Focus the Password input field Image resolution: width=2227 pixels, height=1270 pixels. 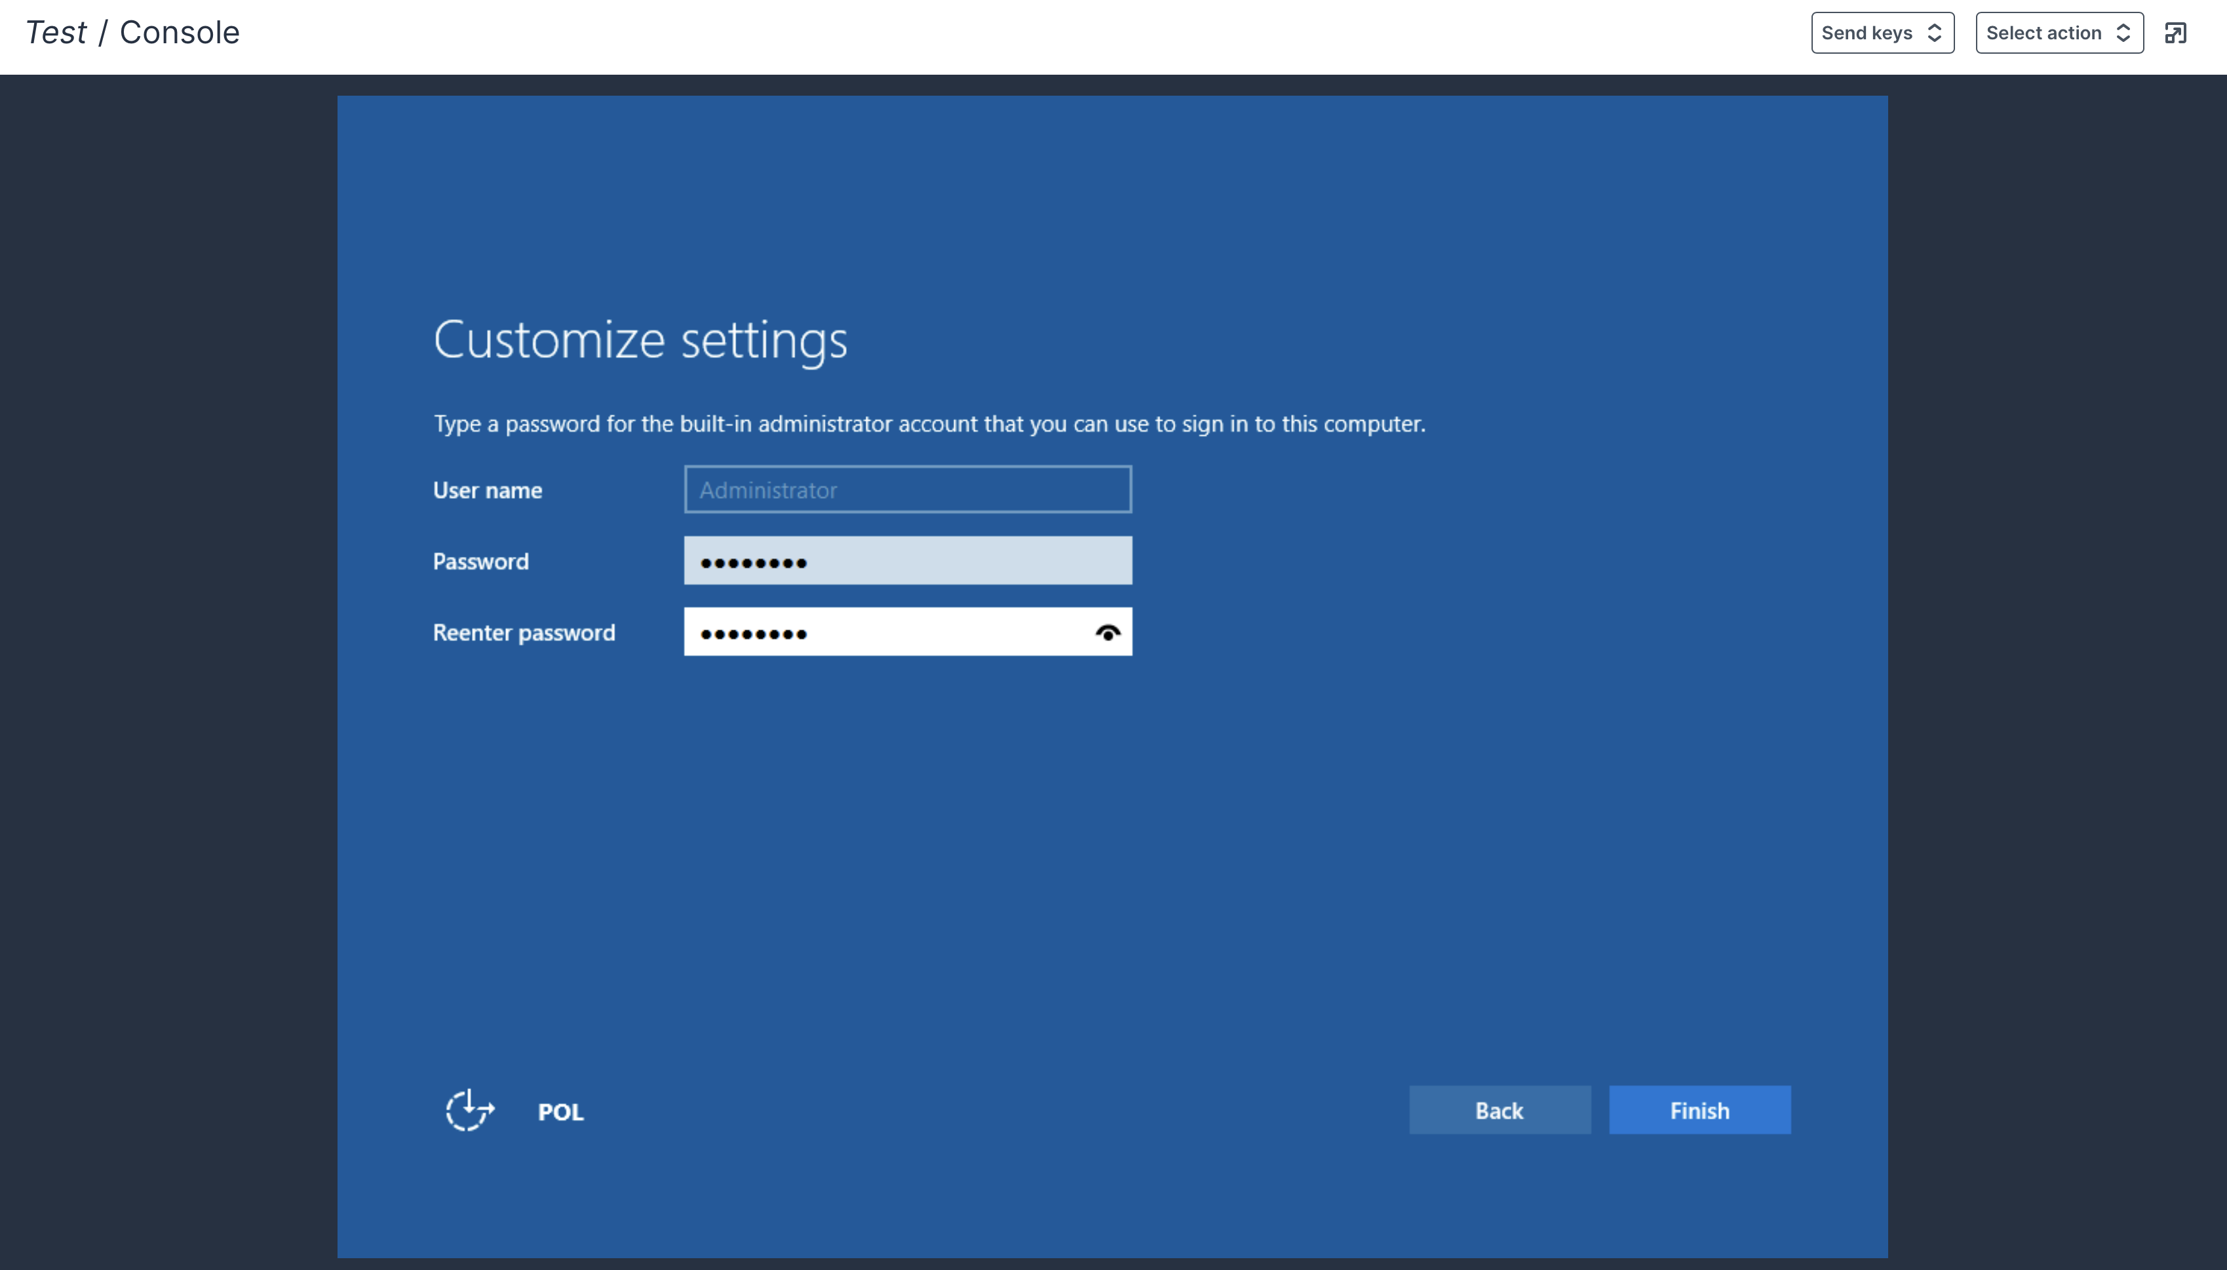[x=907, y=561]
